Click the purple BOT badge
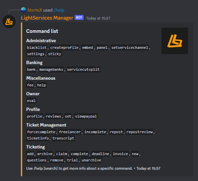198x181 pixels. [79, 18]
